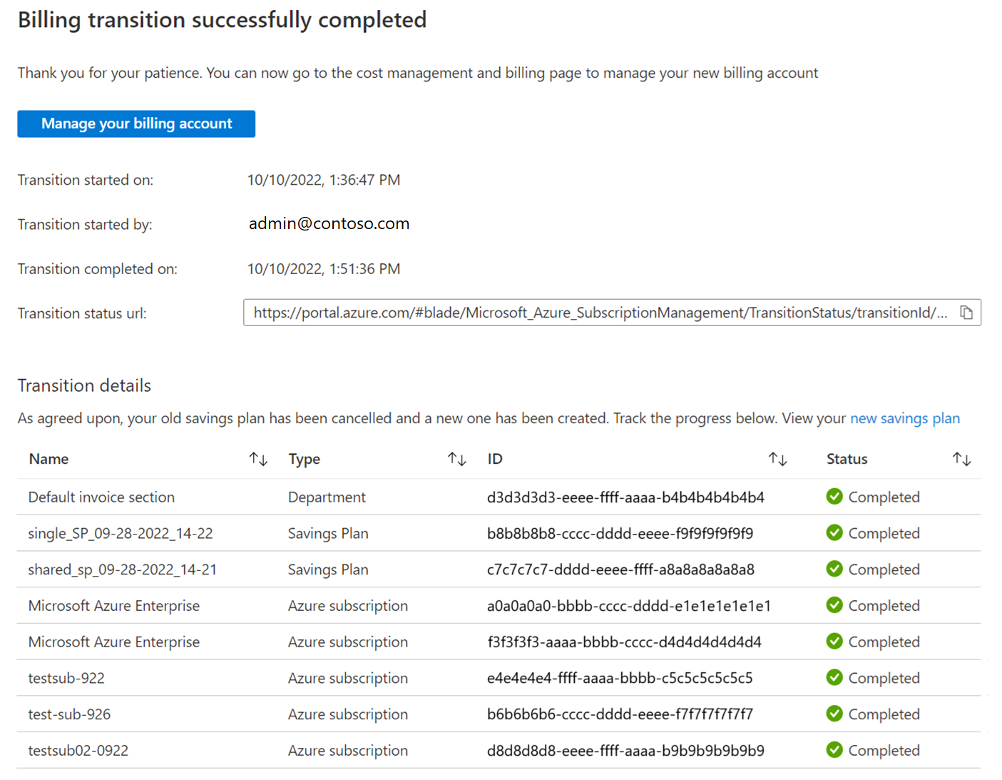Click the Name column header
1002x780 pixels.
click(48, 459)
